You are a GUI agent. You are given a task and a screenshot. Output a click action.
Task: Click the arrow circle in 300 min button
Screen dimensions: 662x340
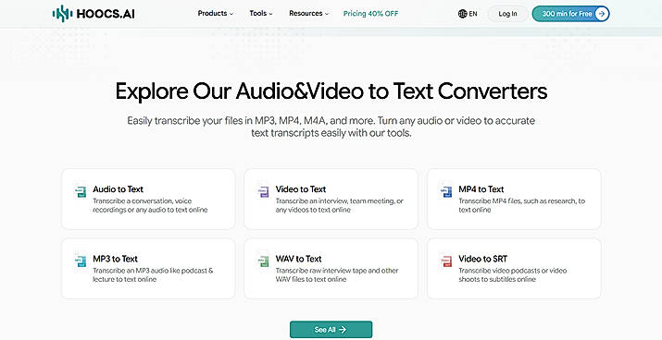pos(602,14)
